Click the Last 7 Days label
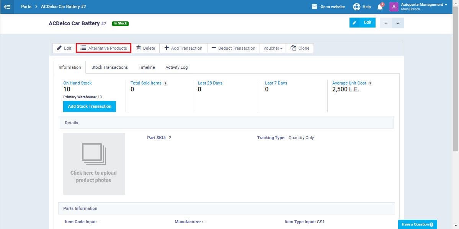Screen dimensions: 459x229 (x=276, y=83)
